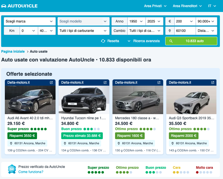
Task: Click Risparmi 1600 € badge
Action: point(130,136)
